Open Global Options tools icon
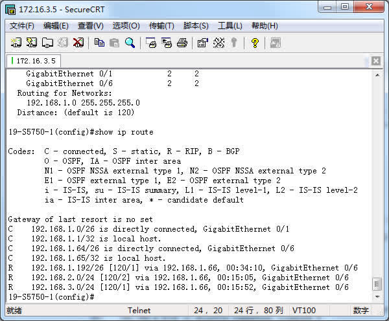Screen dimensions: 389x321 point(218,43)
